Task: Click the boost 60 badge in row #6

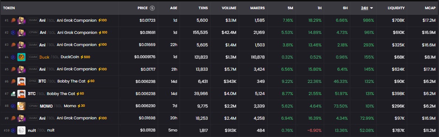Action: pos(91,81)
